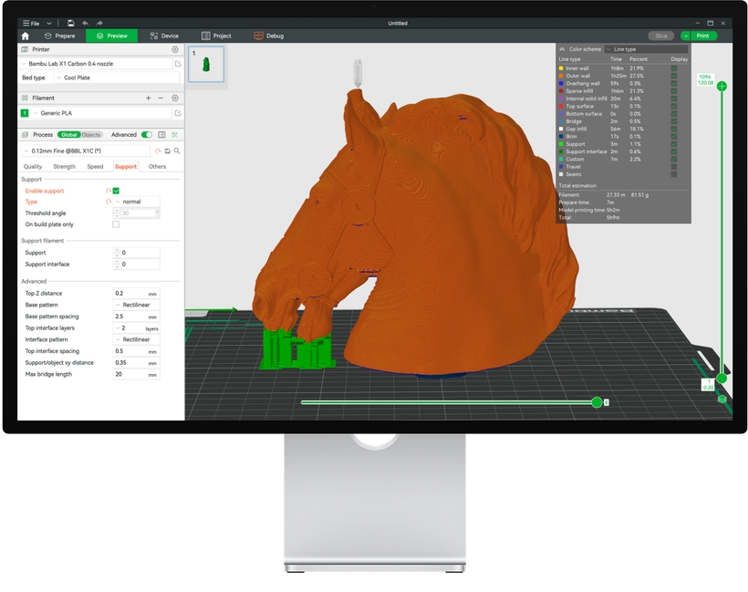This screenshot has width=748, height=592.
Task: Open the Debug tab
Action: pyautogui.click(x=268, y=36)
